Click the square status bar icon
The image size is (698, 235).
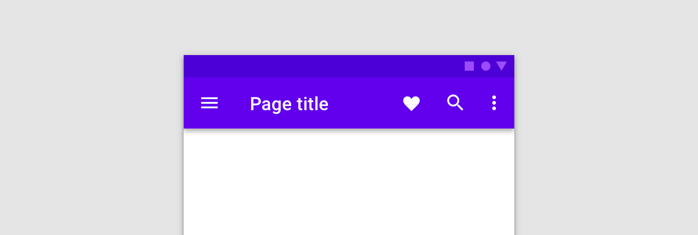(x=469, y=66)
